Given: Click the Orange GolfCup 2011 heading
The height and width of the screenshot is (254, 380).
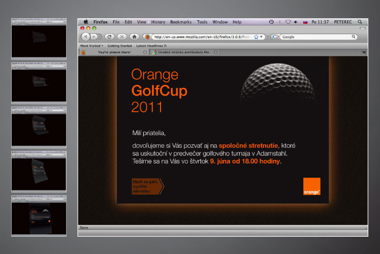Looking at the screenshot, I should pos(159,90).
